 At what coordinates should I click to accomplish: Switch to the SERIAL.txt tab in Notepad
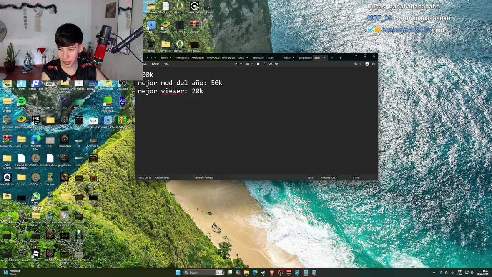point(258,58)
